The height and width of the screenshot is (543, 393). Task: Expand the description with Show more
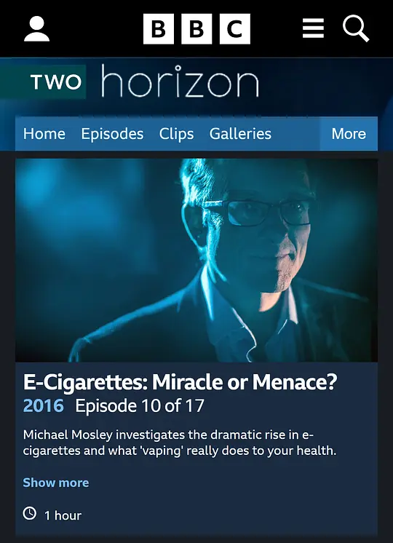point(56,483)
